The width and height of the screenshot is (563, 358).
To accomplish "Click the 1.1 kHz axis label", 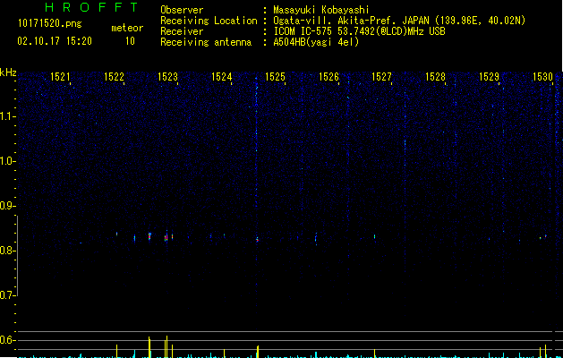I will click(7, 116).
